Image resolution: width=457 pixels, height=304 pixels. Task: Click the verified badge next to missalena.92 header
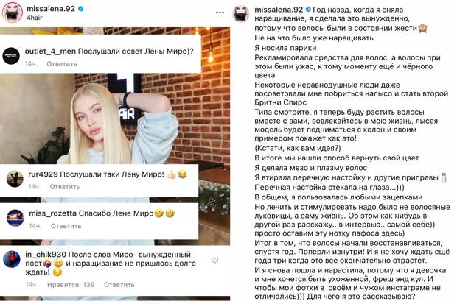point(81,9)
